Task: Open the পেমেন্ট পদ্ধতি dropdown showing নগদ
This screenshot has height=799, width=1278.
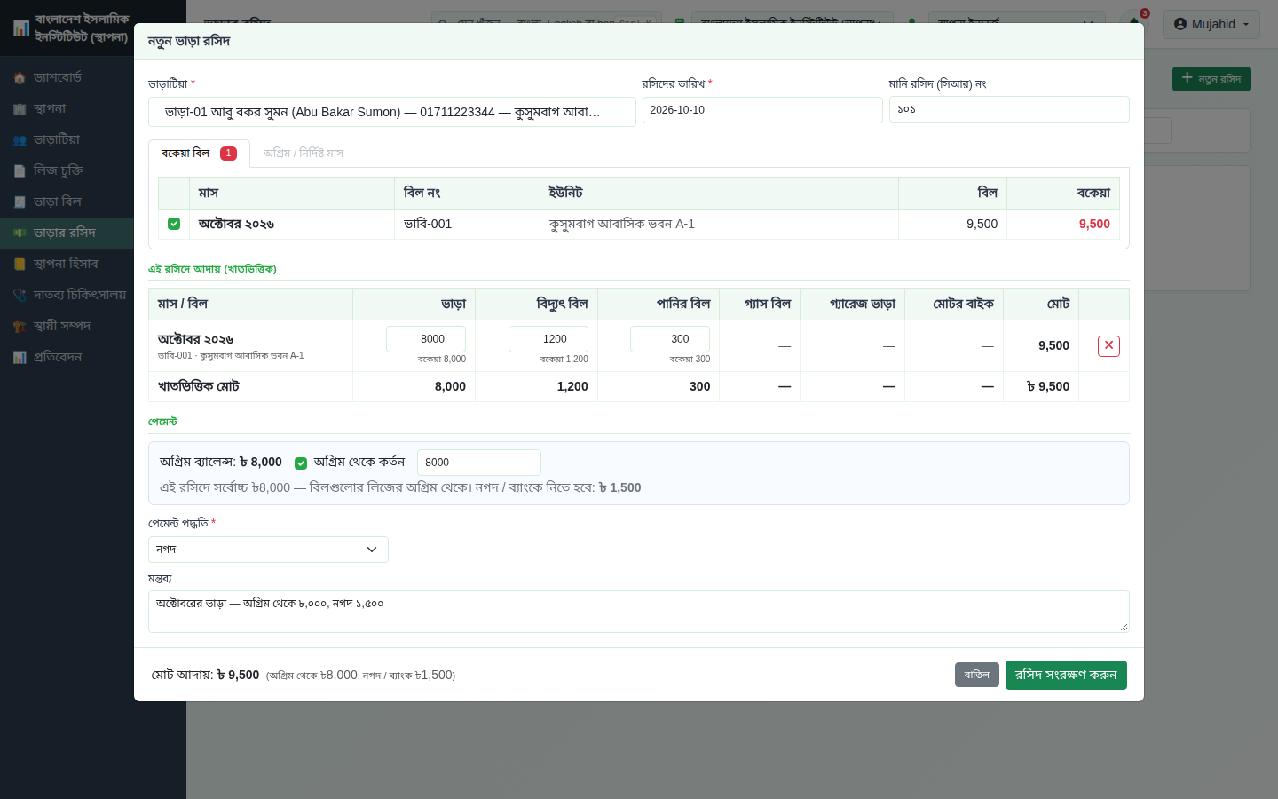Action: click(x=268, y=550)
